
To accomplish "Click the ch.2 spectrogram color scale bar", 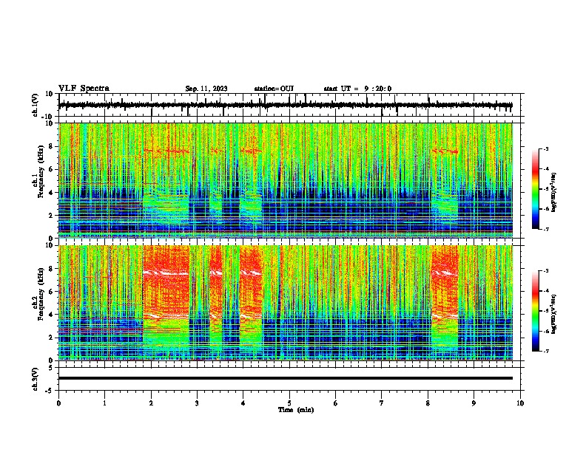I will coord(535,311).
